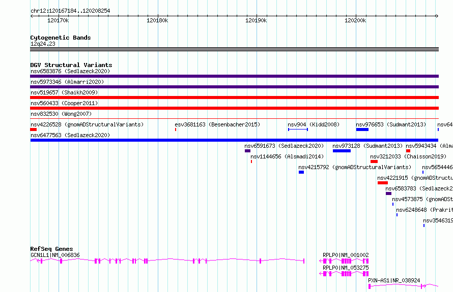Select the nsv832530 (Wong2007) variant label
453x292 pixels.
tap(61, 114)
